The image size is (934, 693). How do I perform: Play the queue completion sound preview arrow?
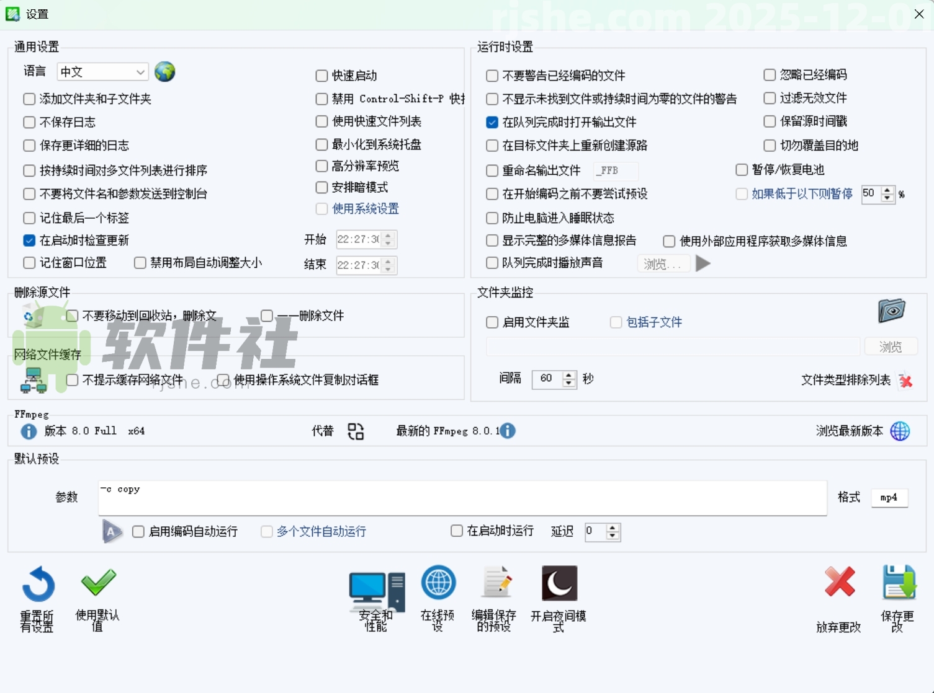pos(703,263)
